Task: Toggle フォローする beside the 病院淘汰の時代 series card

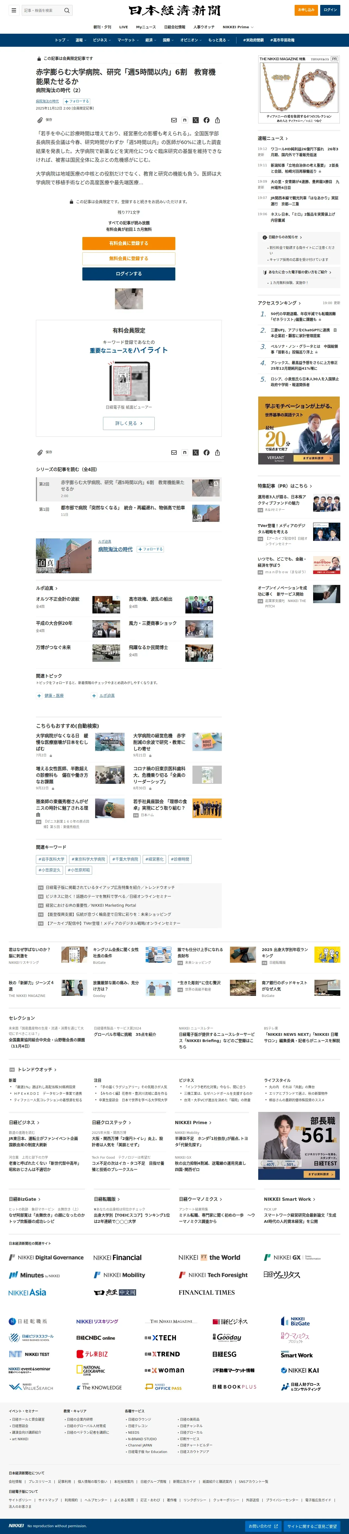Action: pyautogui.click(x=150, y=549)
